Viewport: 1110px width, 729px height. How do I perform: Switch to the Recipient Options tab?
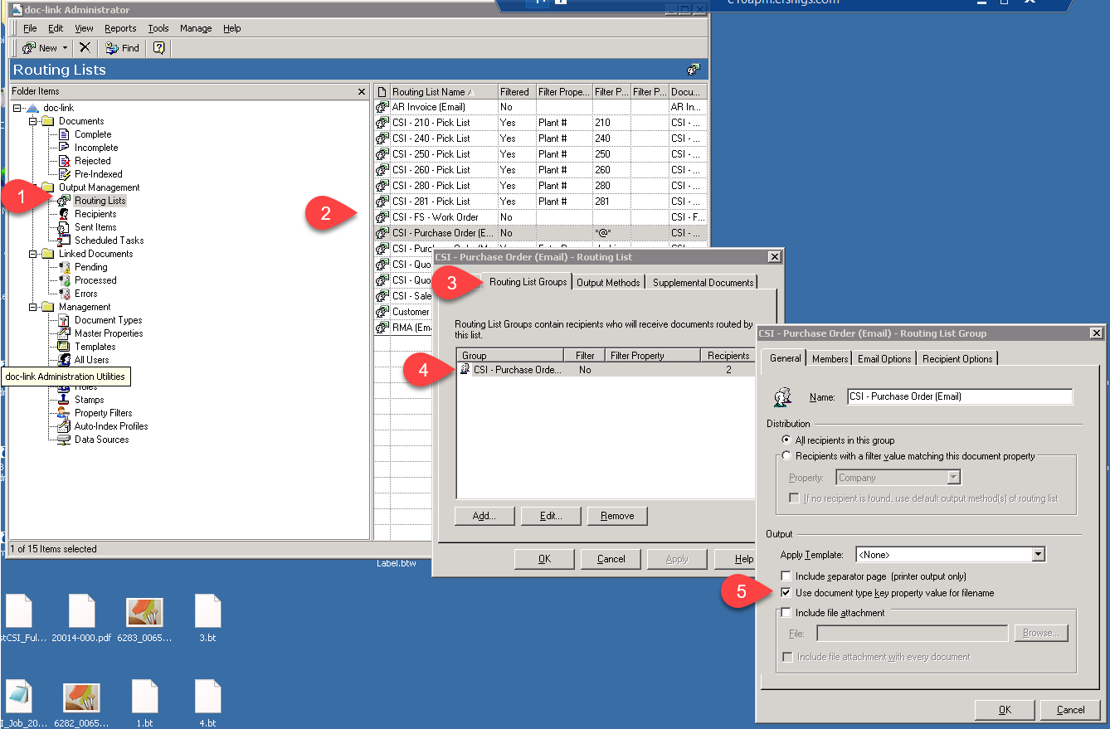(x=957, y=358)
